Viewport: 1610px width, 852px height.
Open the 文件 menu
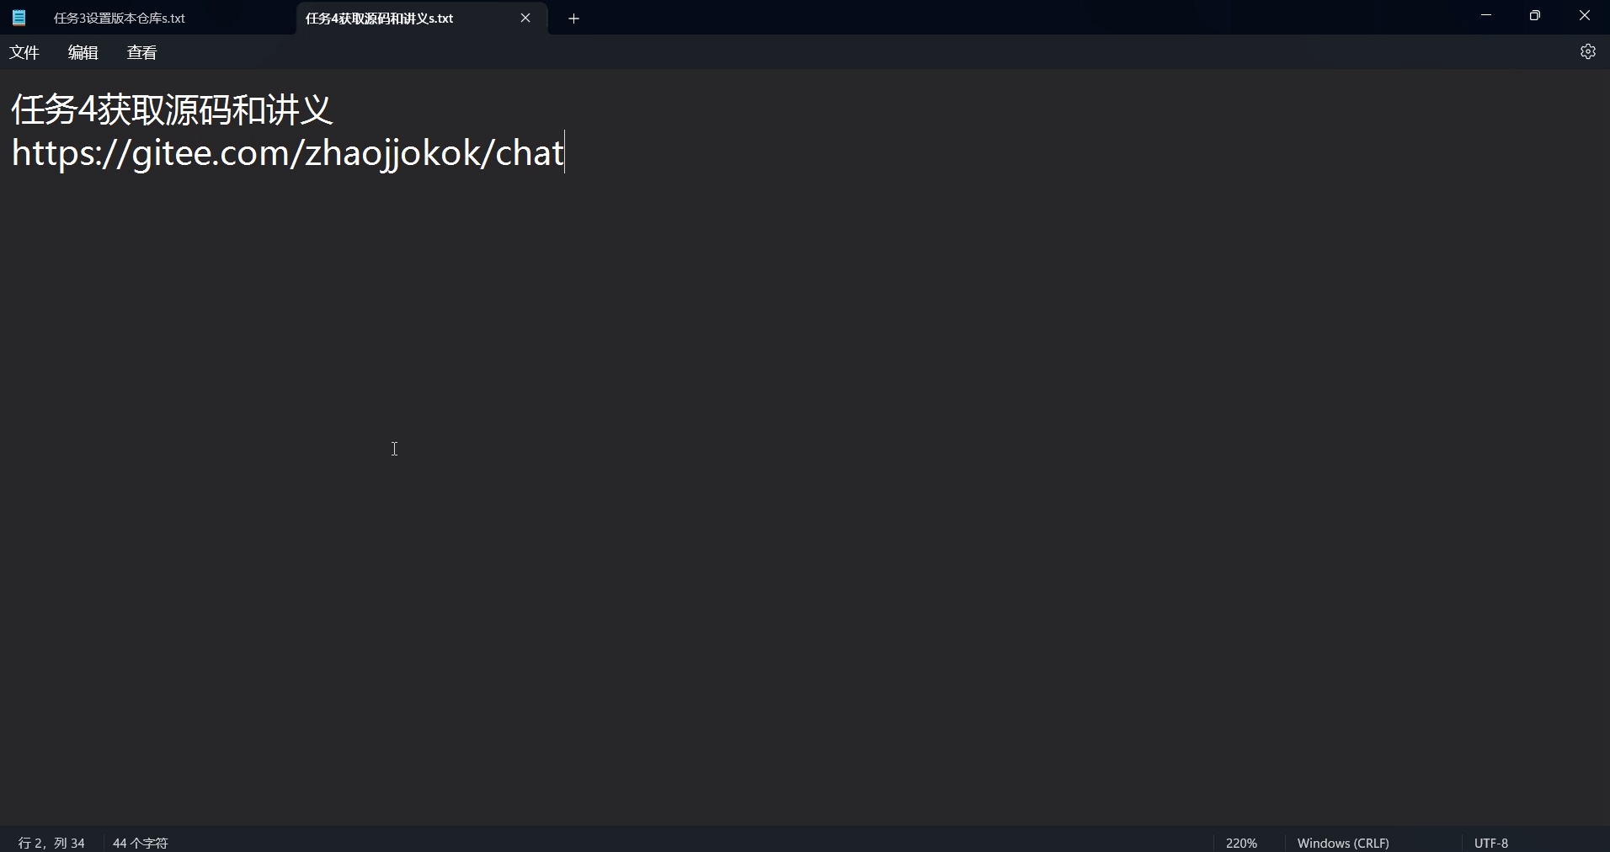[x=24, y=53]
